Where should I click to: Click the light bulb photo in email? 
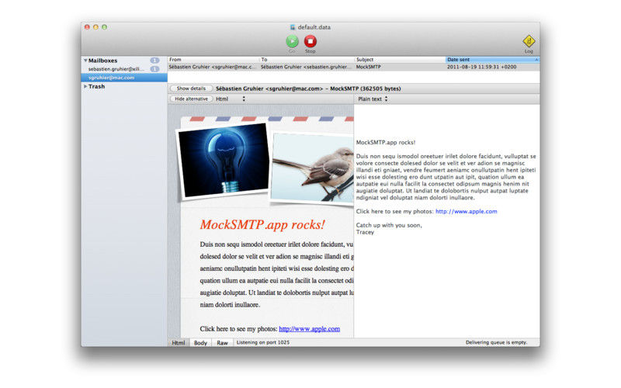224,160
